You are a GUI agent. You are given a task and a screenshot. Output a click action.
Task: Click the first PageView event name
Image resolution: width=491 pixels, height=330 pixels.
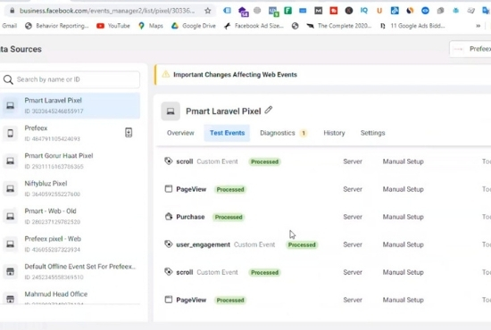(x=191, y=189)
